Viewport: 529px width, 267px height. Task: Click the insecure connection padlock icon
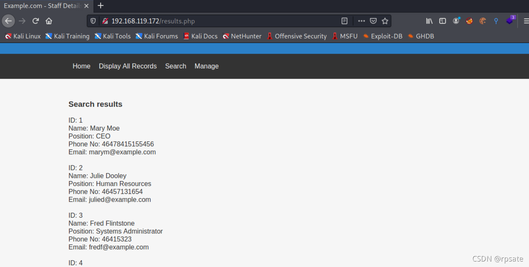click(105, 21)
